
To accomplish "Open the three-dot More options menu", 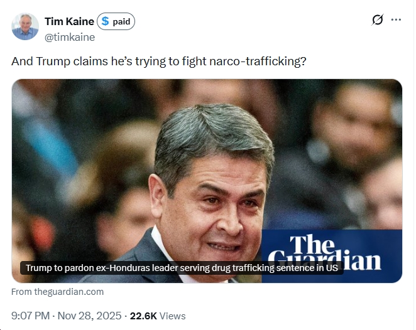I will [396, 19].
